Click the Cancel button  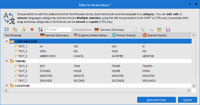(187, 100)
